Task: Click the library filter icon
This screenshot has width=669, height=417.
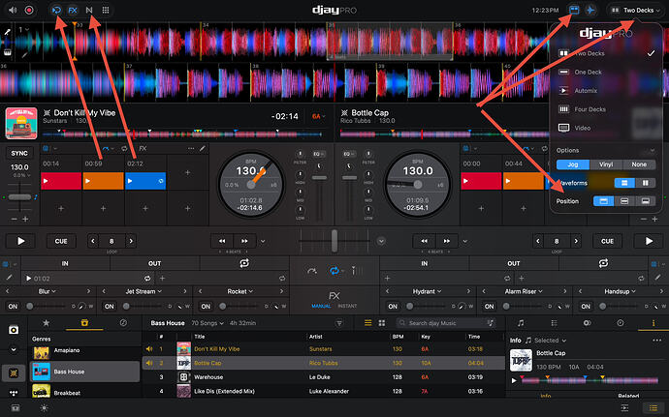Action: click(339, 323)
